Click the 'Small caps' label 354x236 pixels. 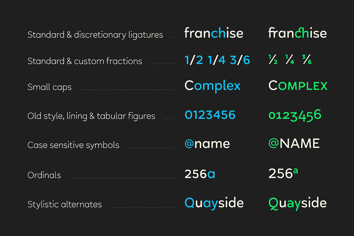click(50, 87)
